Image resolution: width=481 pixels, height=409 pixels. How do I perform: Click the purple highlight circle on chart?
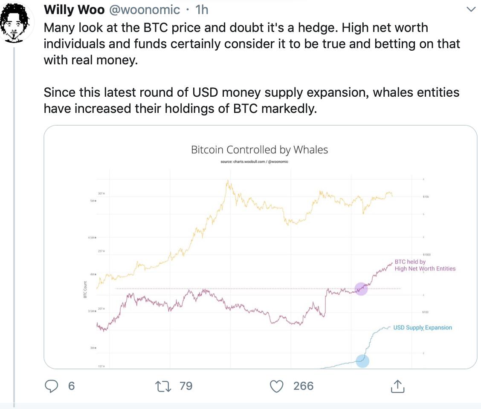pyautogui.click(x=361, y=288)
